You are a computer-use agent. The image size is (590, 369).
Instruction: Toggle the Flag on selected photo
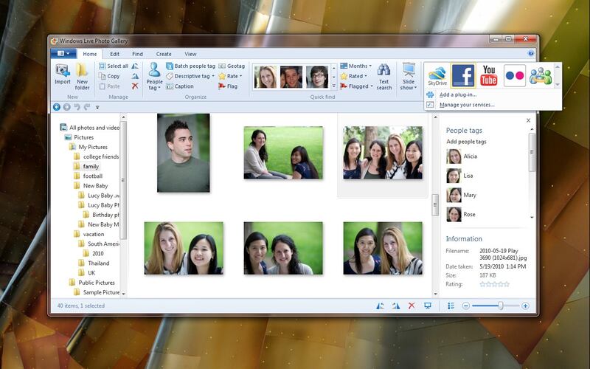(227, 86)
